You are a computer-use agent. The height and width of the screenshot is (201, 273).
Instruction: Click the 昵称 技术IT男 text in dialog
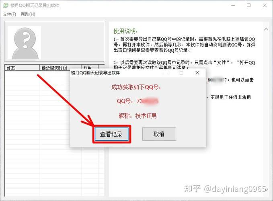pyautogui.click(x=137, y=116)
